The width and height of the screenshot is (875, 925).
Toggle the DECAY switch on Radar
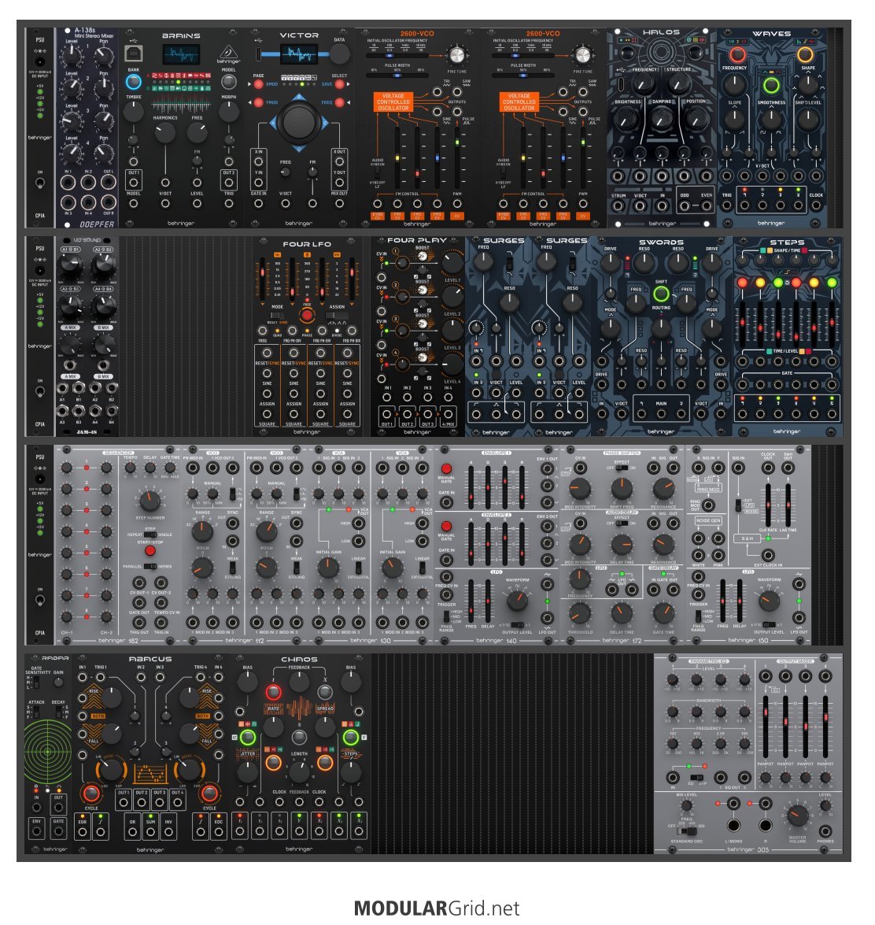[x=59, y=712]
